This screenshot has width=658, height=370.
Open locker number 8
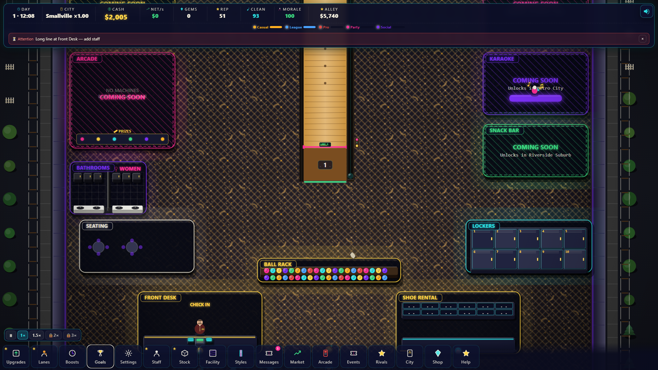point(529,259)
